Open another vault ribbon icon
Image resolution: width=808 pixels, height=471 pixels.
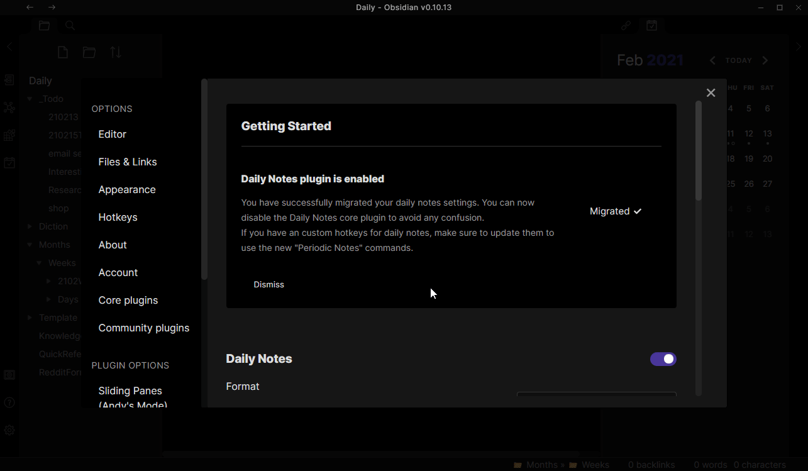coord(9,375)
